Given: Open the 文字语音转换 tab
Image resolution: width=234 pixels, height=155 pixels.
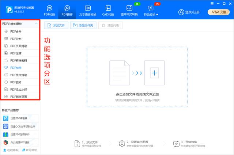Looking at the screenshot, I should click(88, 11).
